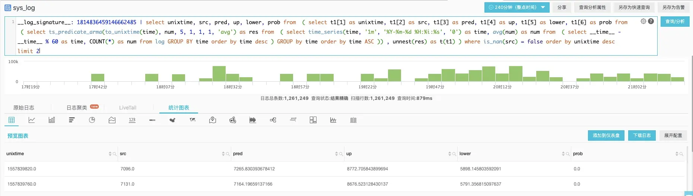Click the 下载日志 download button
Screen dimensions: 693x196
pyautogui.click(x=642, y=135)
